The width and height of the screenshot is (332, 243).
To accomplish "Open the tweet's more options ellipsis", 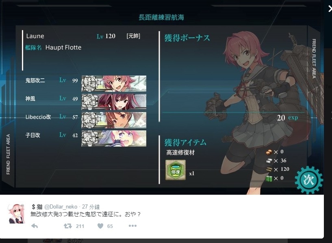I will tap(132, 226).
